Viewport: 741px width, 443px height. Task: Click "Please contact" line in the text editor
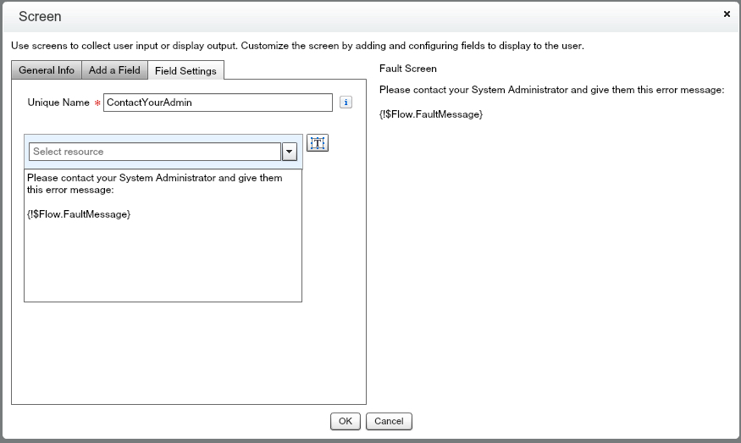154,178
